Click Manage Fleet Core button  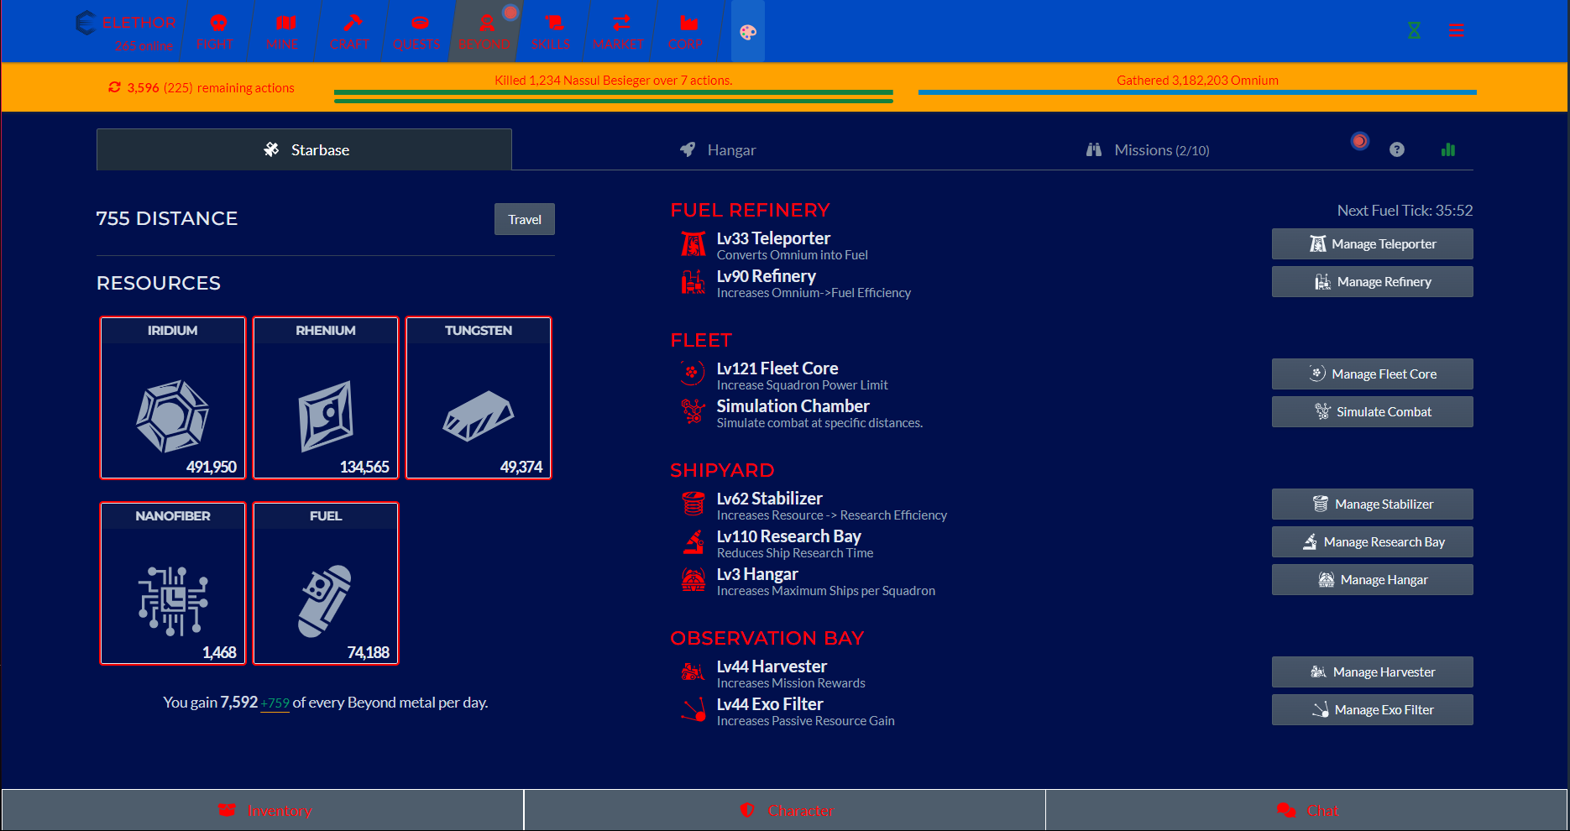(x=1373, y=374)
